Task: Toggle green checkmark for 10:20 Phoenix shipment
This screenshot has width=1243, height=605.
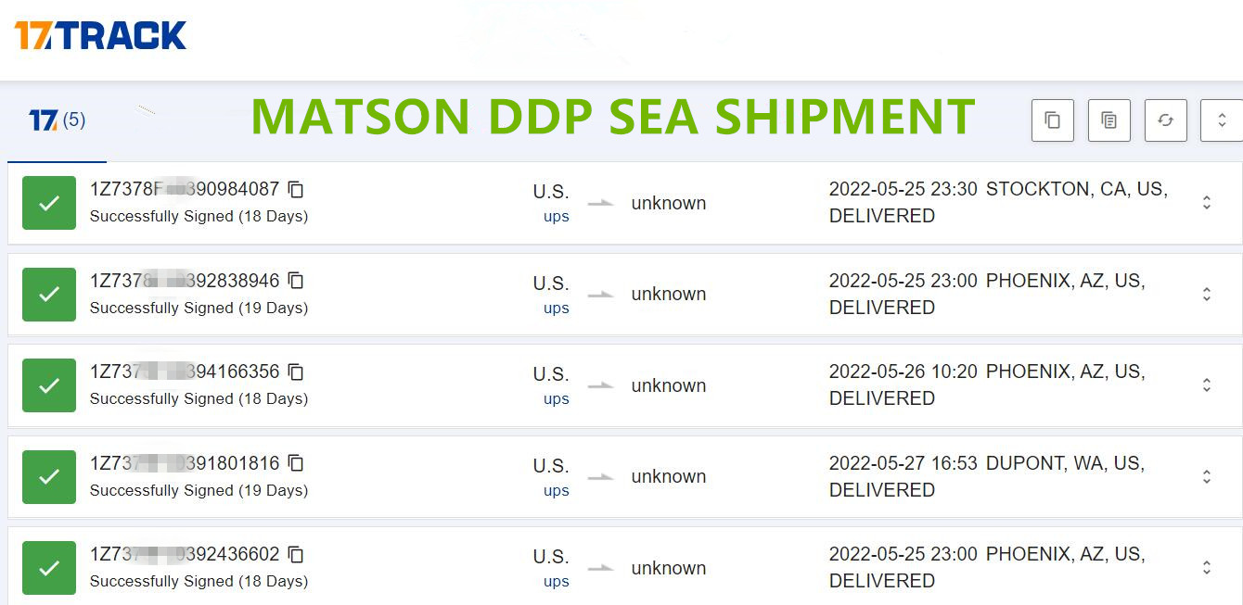Action: click(x=49, y=385)
